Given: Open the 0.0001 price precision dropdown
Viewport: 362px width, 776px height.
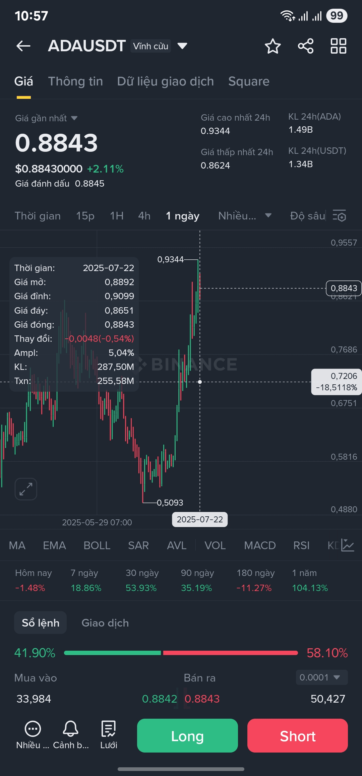Looking at the screenshot, I should (322, 677).
